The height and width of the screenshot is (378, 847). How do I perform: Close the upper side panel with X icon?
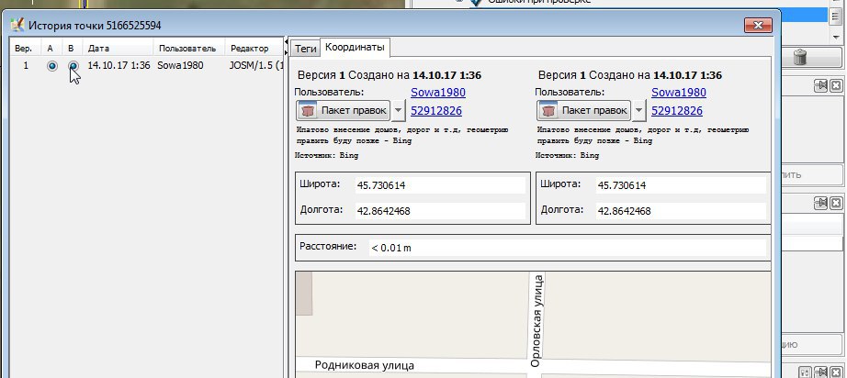[835, 85]
